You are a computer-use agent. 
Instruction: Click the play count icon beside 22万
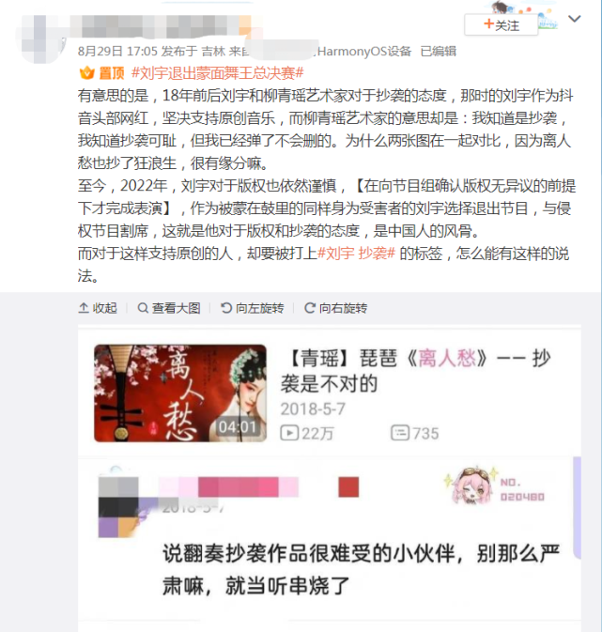point(289,433)
